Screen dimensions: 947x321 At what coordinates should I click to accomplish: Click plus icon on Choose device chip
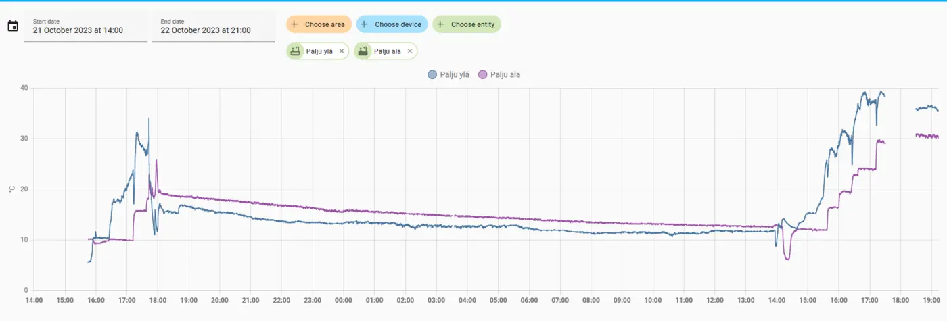coord(364,24)
